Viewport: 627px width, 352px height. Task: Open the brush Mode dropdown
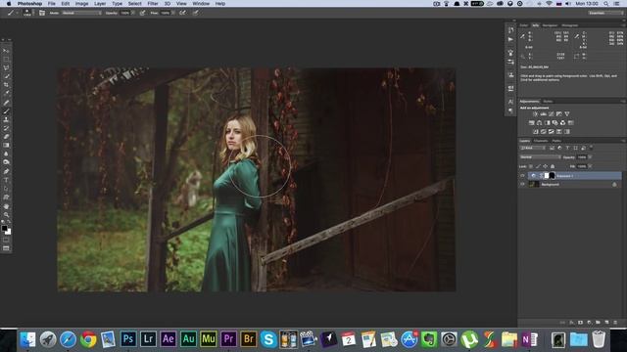(81, 13)
